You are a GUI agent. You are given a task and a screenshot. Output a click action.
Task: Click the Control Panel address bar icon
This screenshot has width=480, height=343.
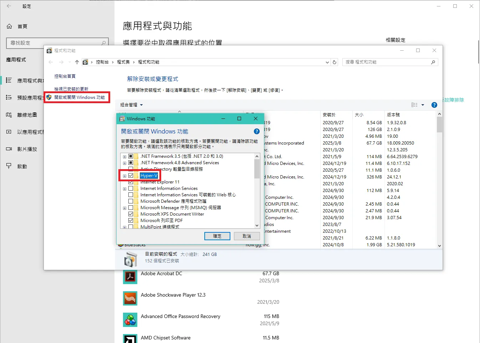tap(85, 62)
